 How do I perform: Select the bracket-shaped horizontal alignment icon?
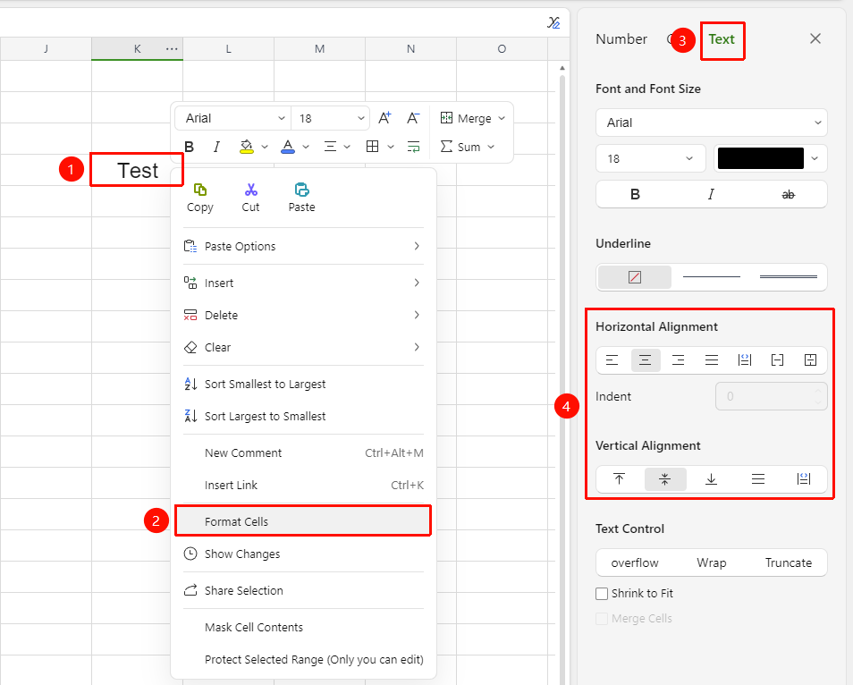777,360
